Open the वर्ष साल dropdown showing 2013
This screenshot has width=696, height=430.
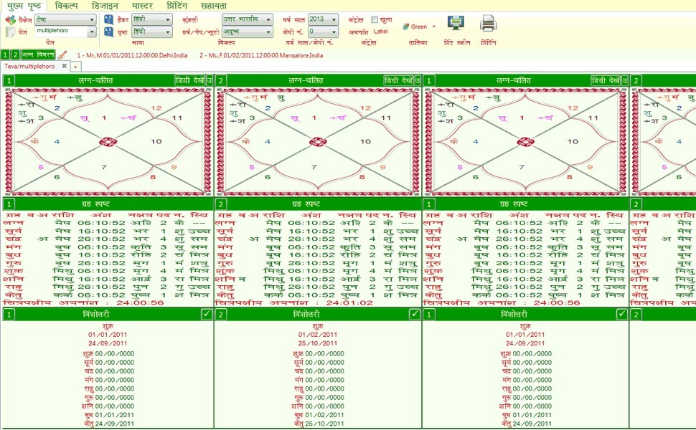coord(323,19)
